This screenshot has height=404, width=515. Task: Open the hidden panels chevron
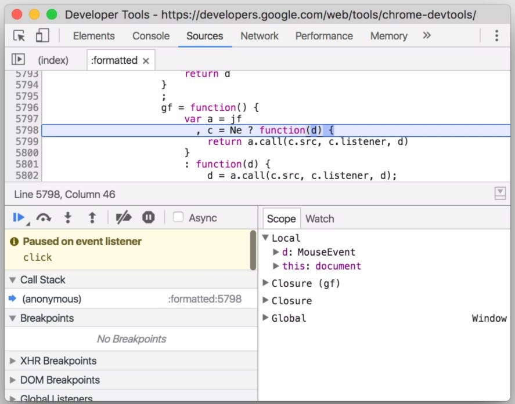[x=426, y=35]
